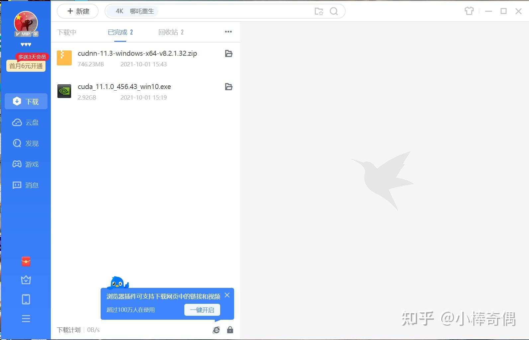This screenshot has width=529, height=340.
Task: Click the IE browser icon in status bar
Action: [x=216, y=330]
